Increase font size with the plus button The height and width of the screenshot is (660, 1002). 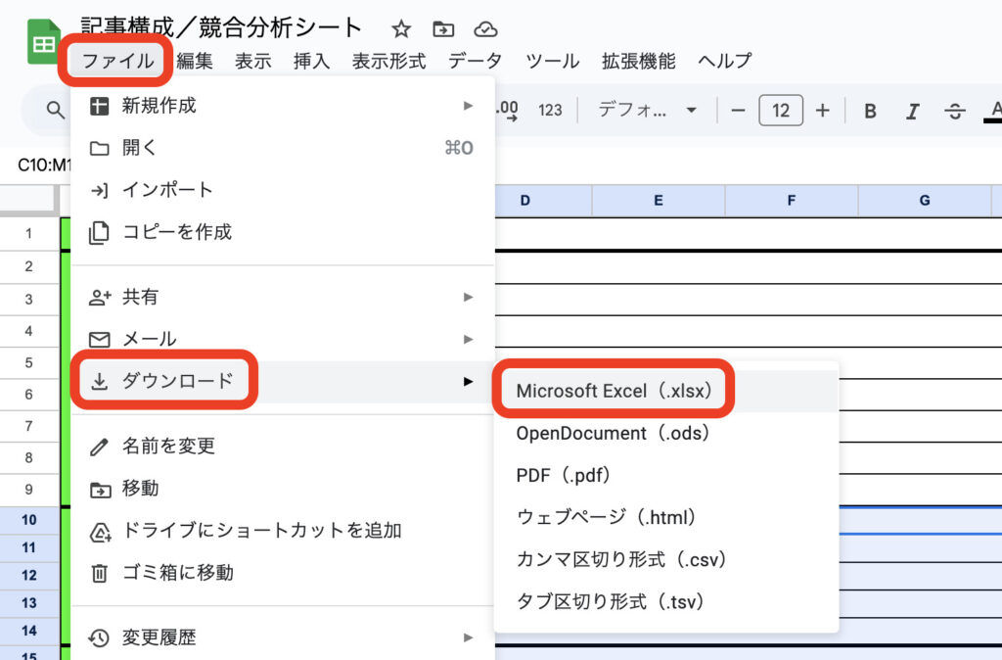click(822, 111)
